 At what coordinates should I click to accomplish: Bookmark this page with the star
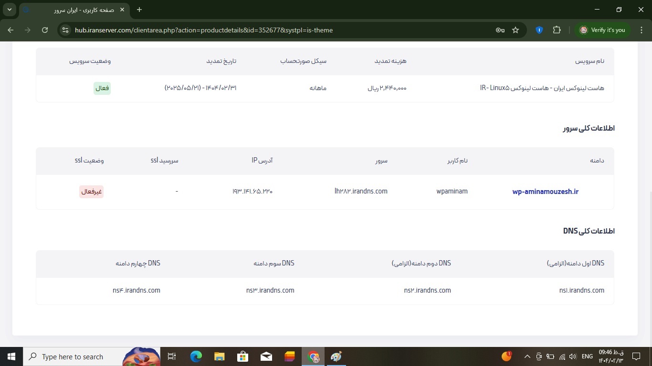click(515, 30)
